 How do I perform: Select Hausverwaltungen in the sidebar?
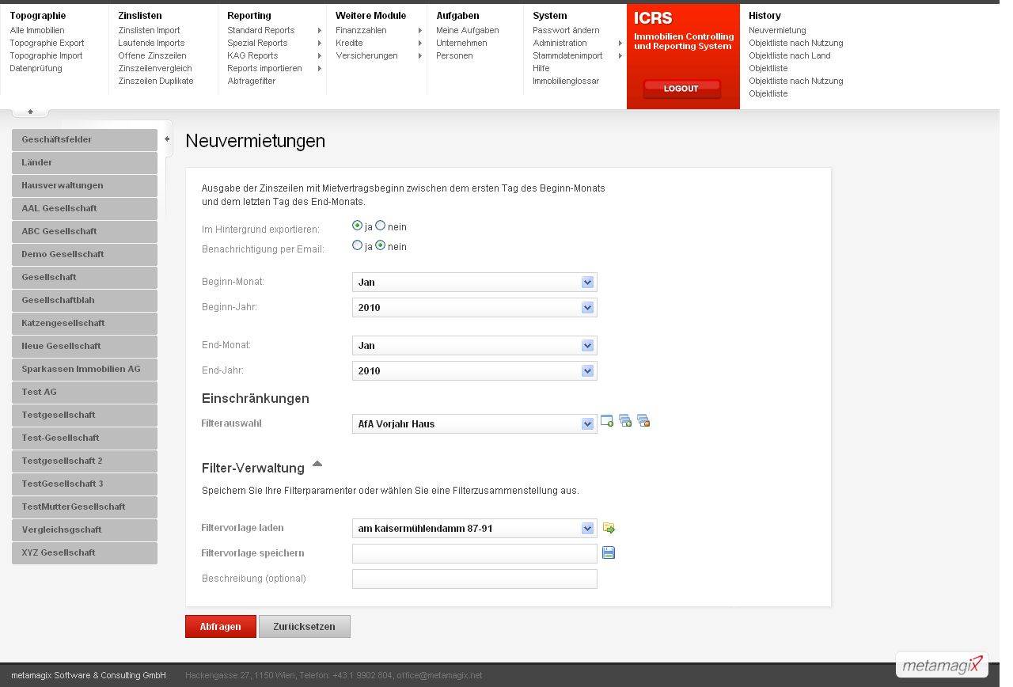point(85,185)
